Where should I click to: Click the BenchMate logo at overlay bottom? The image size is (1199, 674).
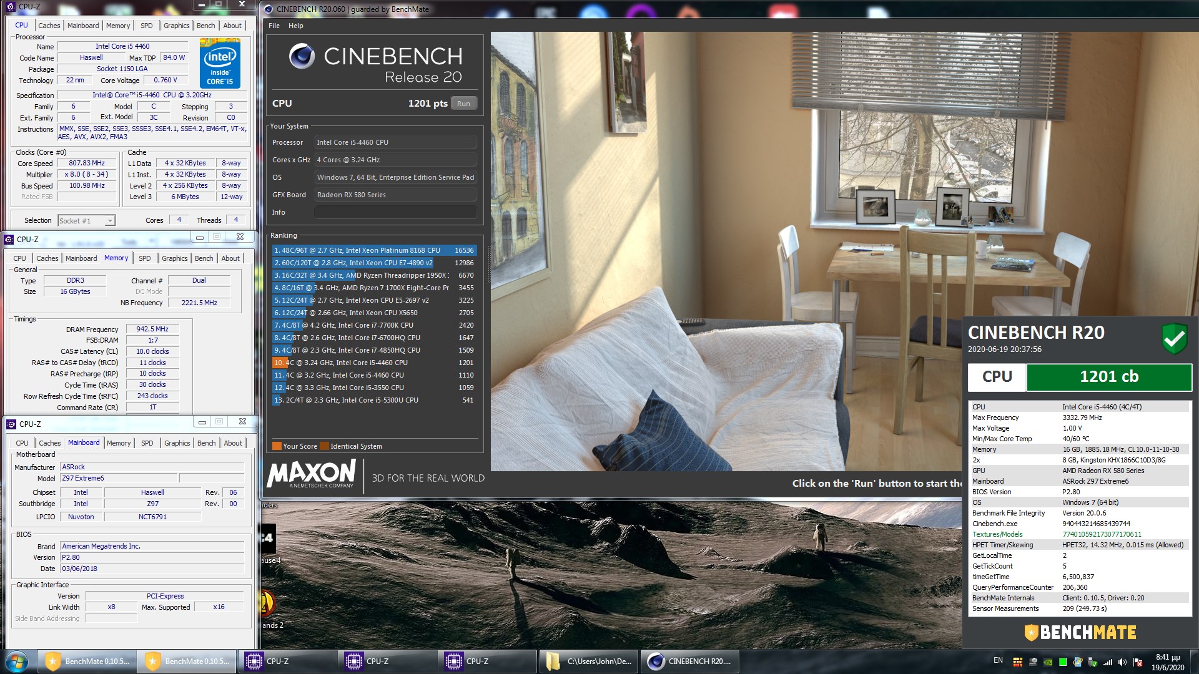click(1080, 632)
